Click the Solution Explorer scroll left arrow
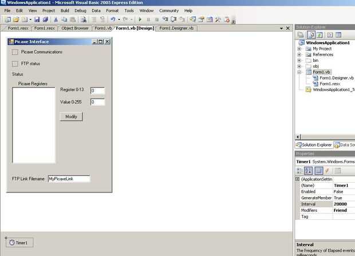This screenshot has width=355, height=256. [298, 137]
